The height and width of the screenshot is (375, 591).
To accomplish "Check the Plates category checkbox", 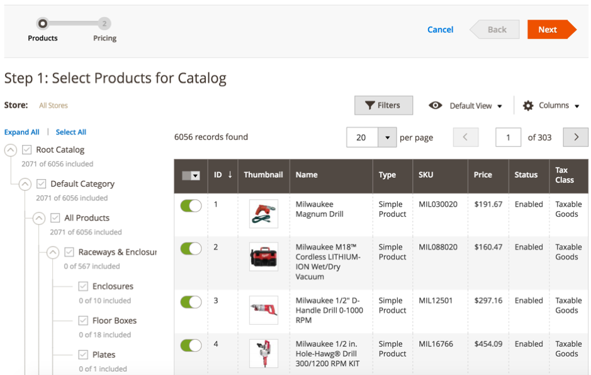I will click(x=83, y=355).
